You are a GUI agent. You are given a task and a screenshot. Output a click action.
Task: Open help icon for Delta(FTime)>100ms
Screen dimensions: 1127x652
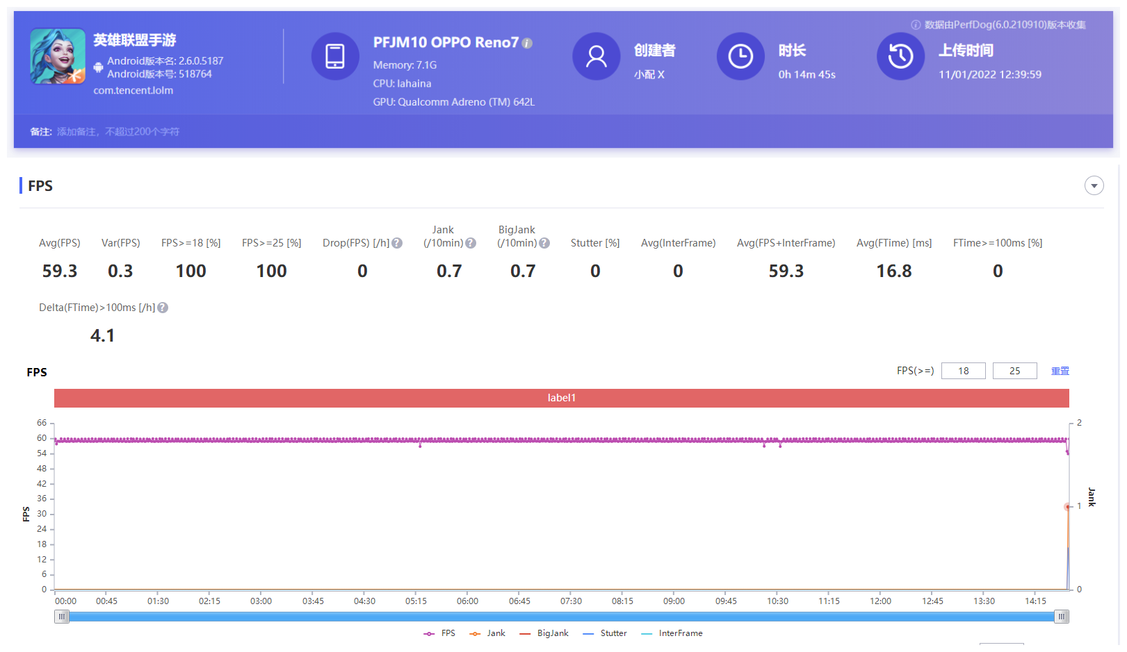(163, 308)
